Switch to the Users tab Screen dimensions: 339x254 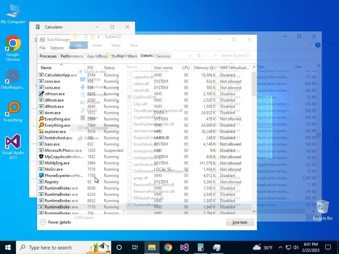[132, 56]
